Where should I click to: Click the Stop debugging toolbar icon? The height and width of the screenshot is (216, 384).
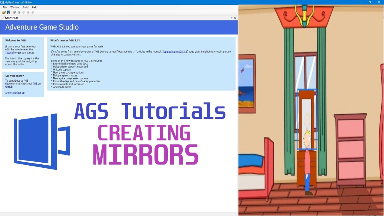[33, 12]
